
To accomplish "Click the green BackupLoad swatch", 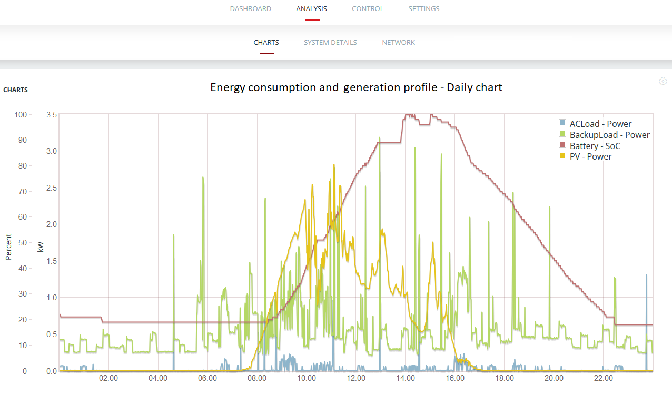I will tap(562, 134).
